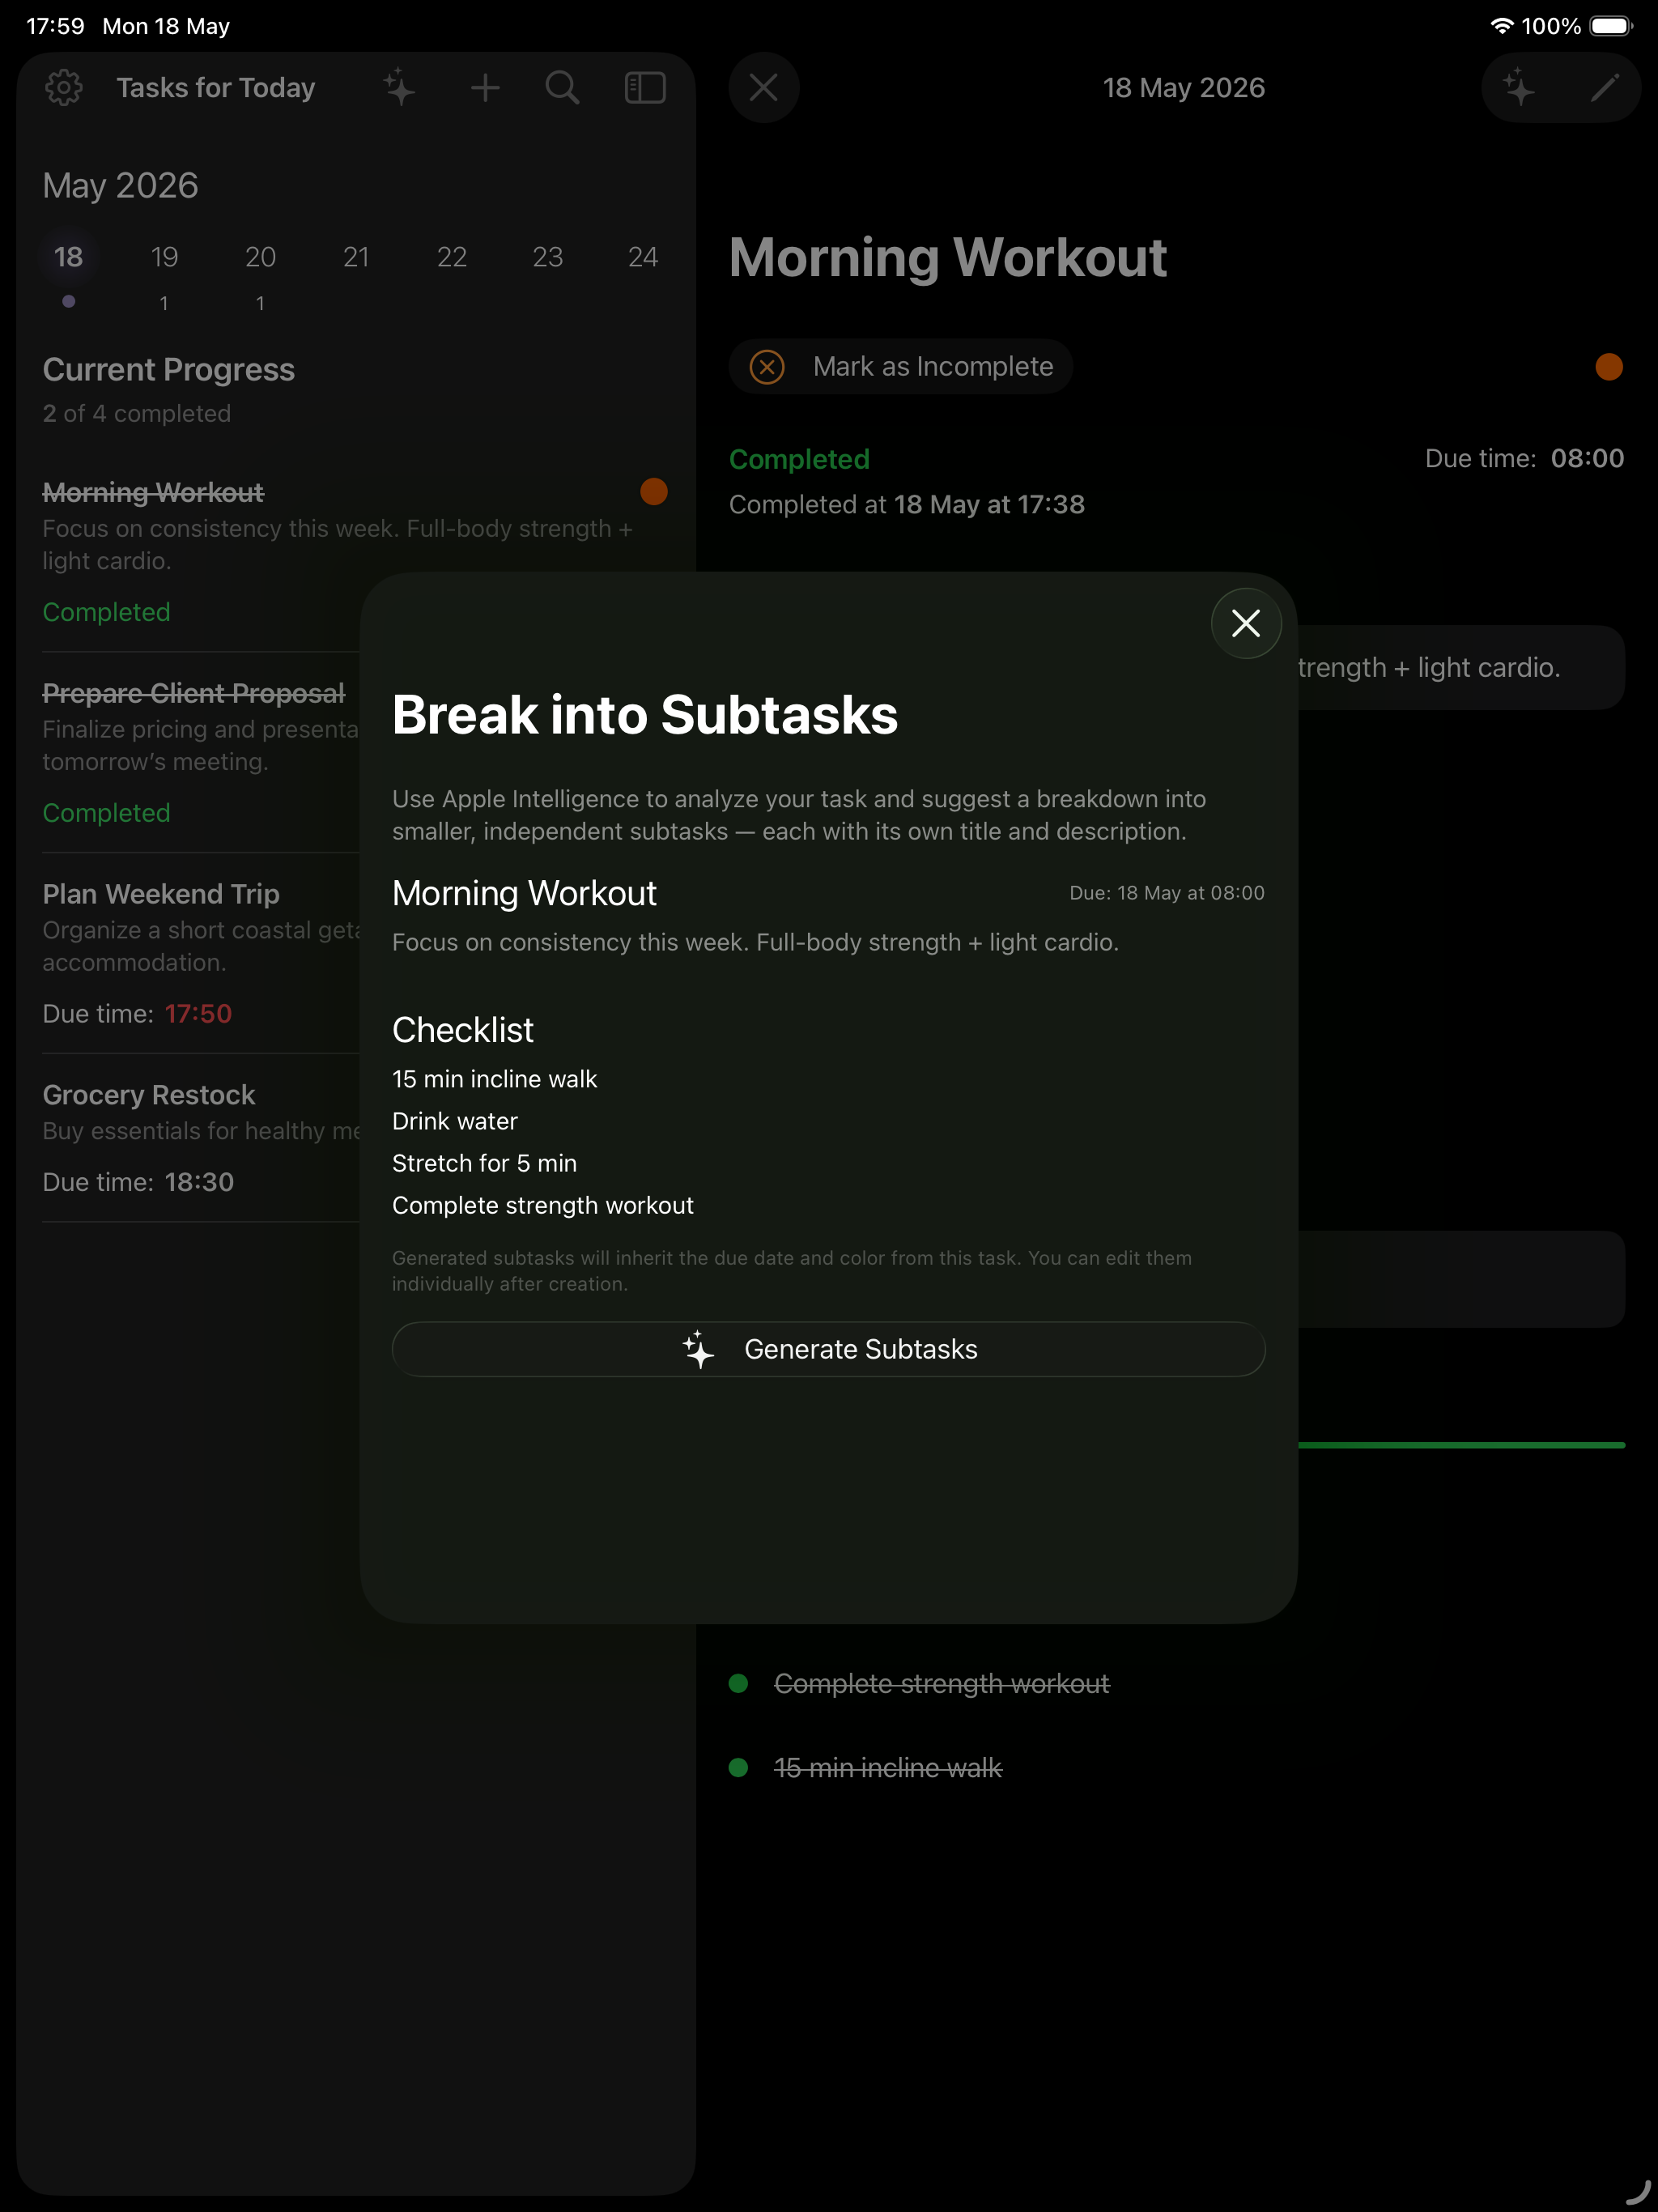Click Due time 08:00 in detail pane

1524,458
